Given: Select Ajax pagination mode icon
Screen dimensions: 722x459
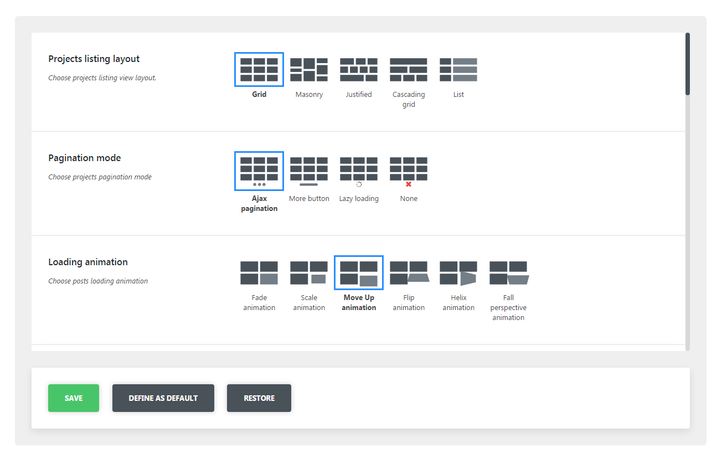Looking at the screenshot, I should (259, 171).
